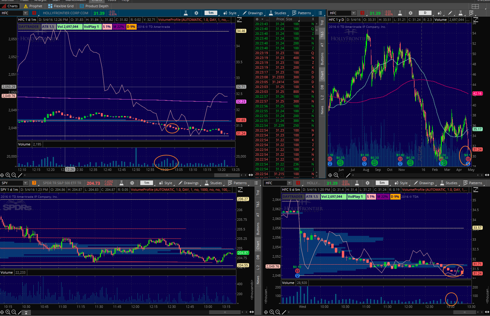Select drawing tool icon below top-left chart
The height and width of the screenshot is (316, 490).
coord(20,175)
